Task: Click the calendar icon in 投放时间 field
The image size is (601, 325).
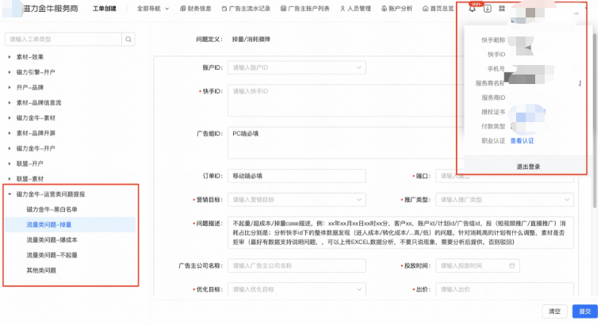Action: tap(511, 266)
